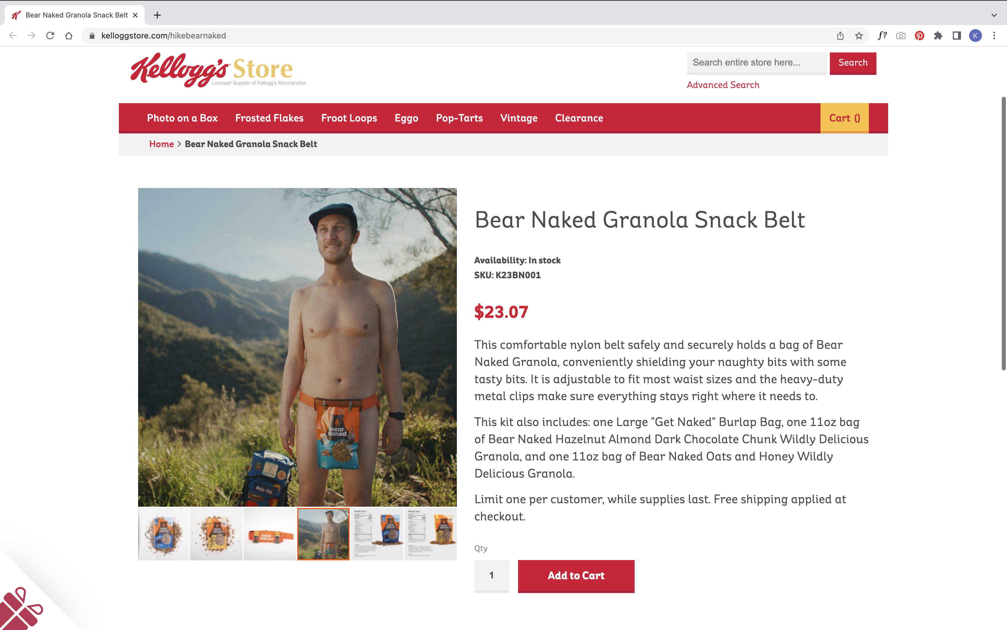Open the Extensions puzzle-piece icon
The width and height of the screenshot is (1007, 630).
click(938, 36)
